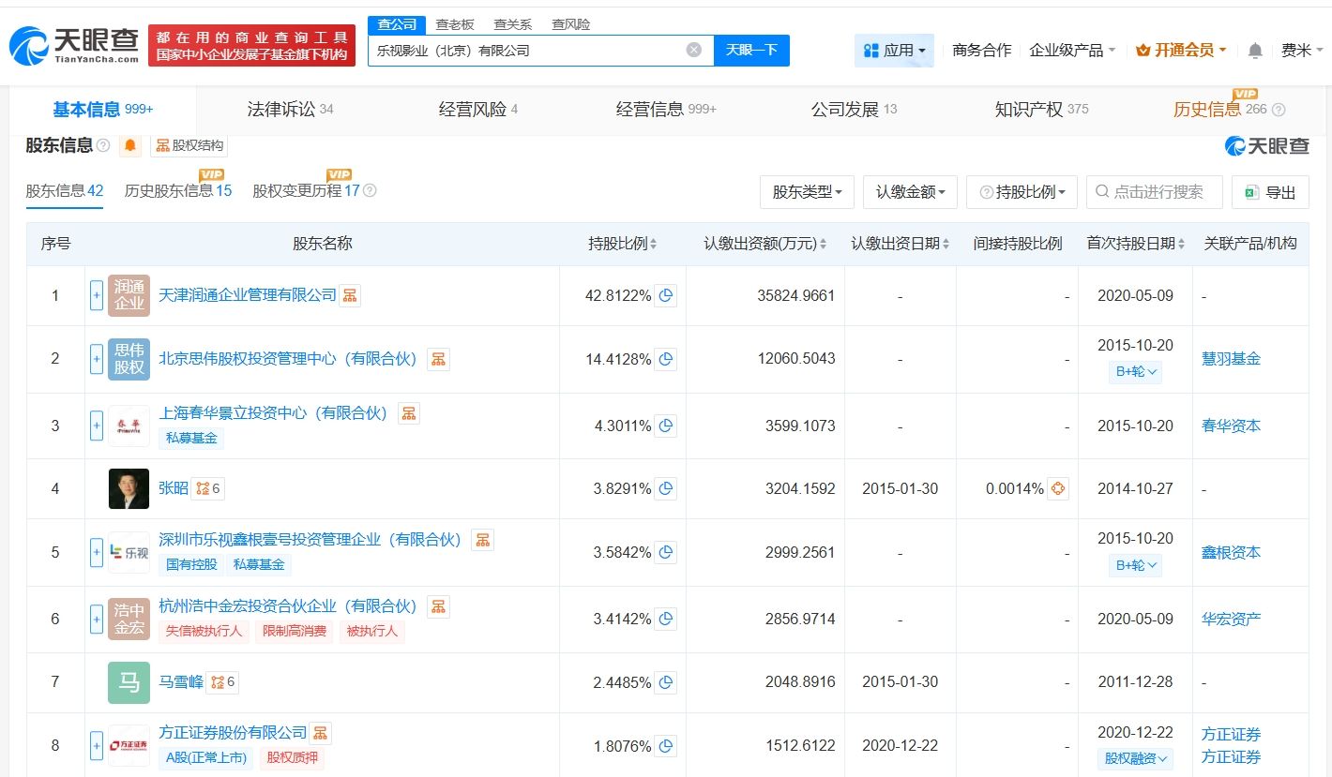The width and height of the screenshot is (1332, 777).
Task: Expand row 1 天津润通 with plus button
Action: pos(96,295)
